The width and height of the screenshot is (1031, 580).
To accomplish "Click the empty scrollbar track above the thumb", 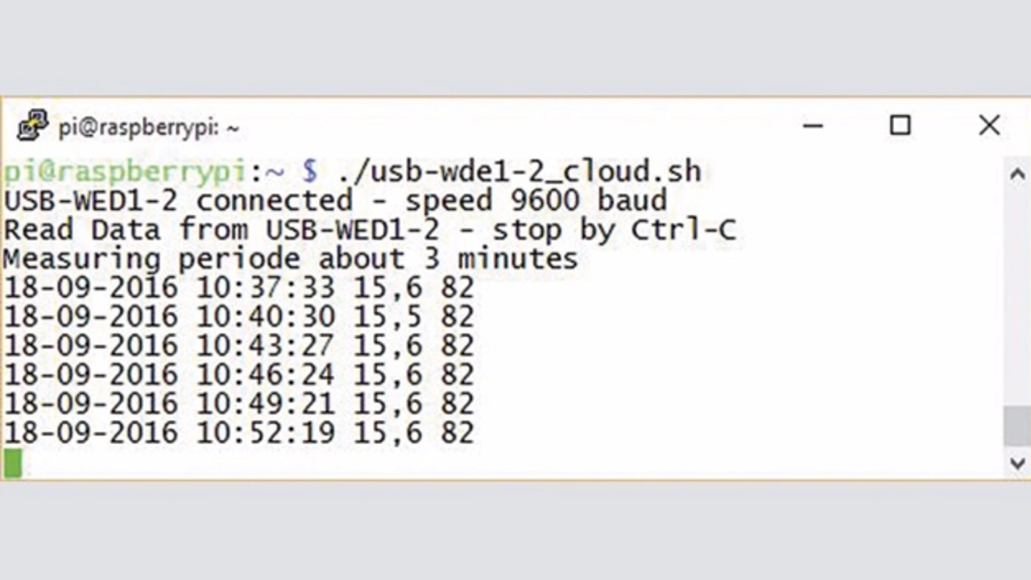I will (1017, 296).
